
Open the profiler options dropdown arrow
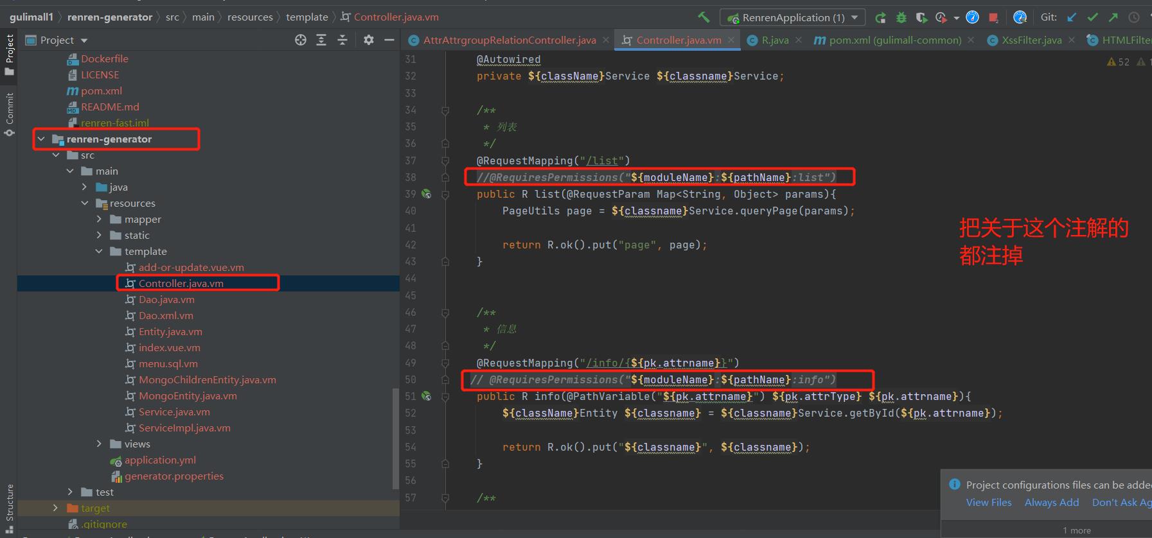[956, 18]
